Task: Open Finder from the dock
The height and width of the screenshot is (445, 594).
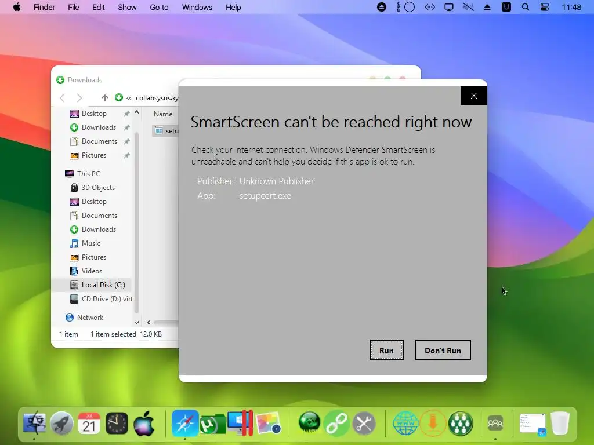Action: point(34,423)
